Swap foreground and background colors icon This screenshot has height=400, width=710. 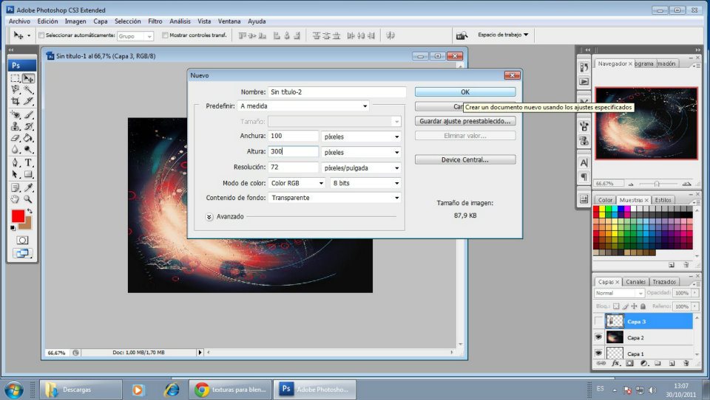tap(30, 211)
